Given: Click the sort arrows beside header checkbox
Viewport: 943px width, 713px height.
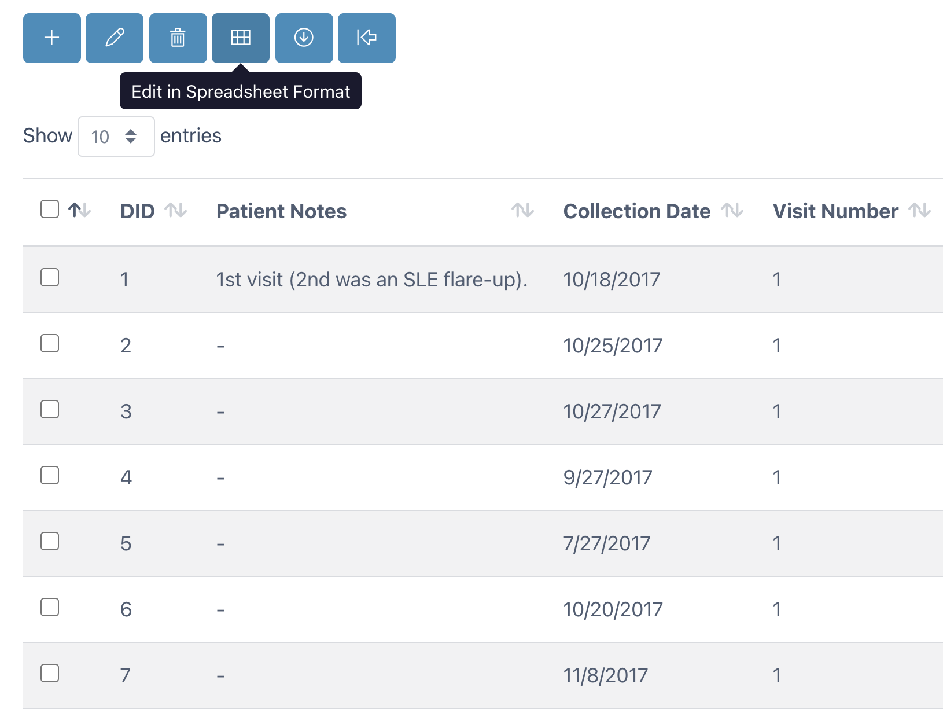Looking at the screenshot, I should tap(80, 210).
